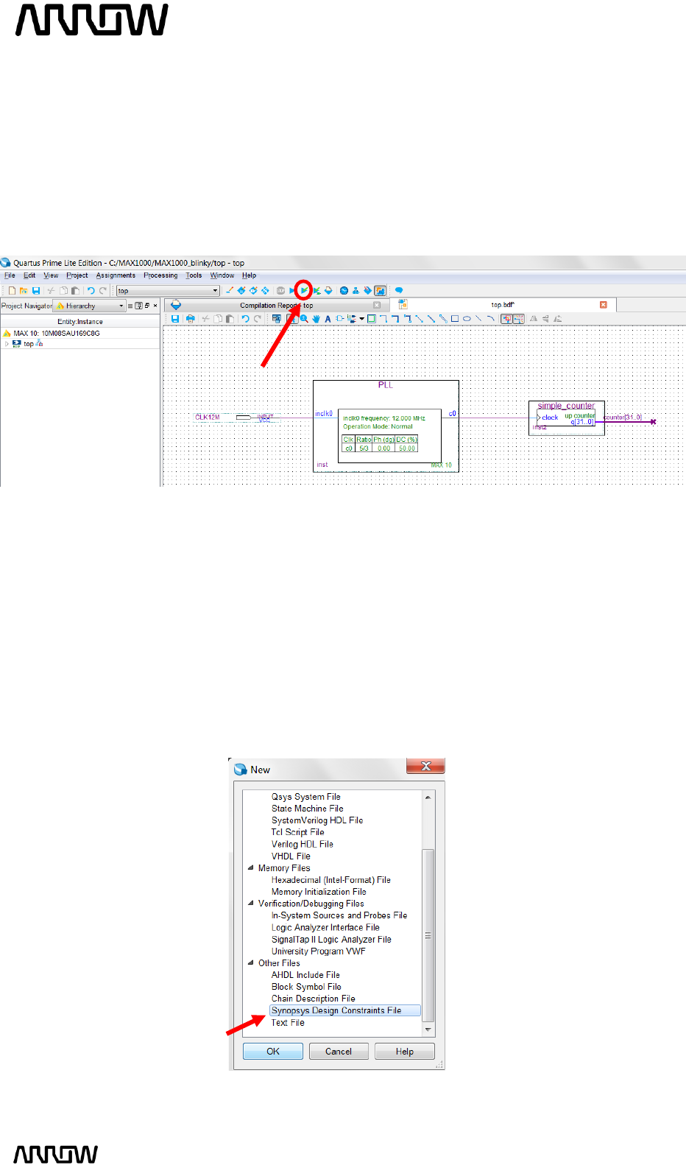Image resolution: width=686 pixels, height=1165 pixels.
Task: Open the project entity dropdown showing top
Action: 168,291
